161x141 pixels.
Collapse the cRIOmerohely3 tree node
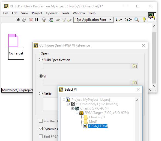point(68,104)
